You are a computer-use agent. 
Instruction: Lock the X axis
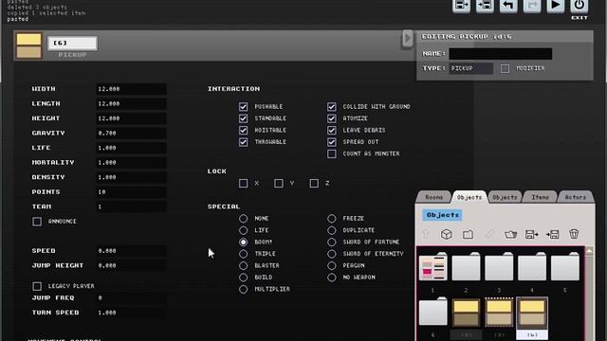(243, 183)
